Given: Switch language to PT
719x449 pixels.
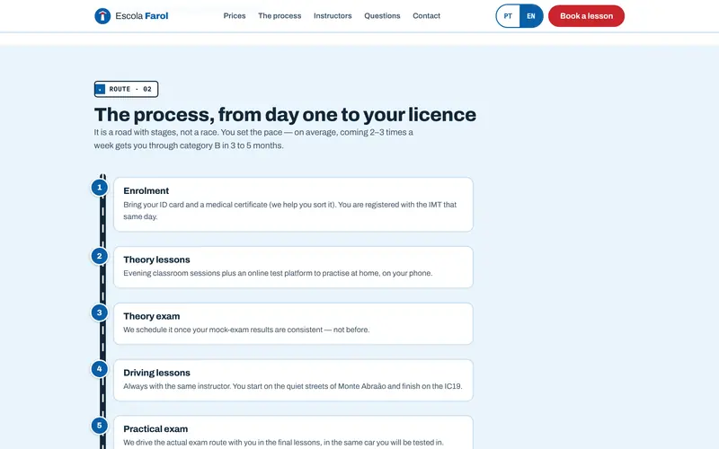Looking at the screenshot, I should point(508,16).
